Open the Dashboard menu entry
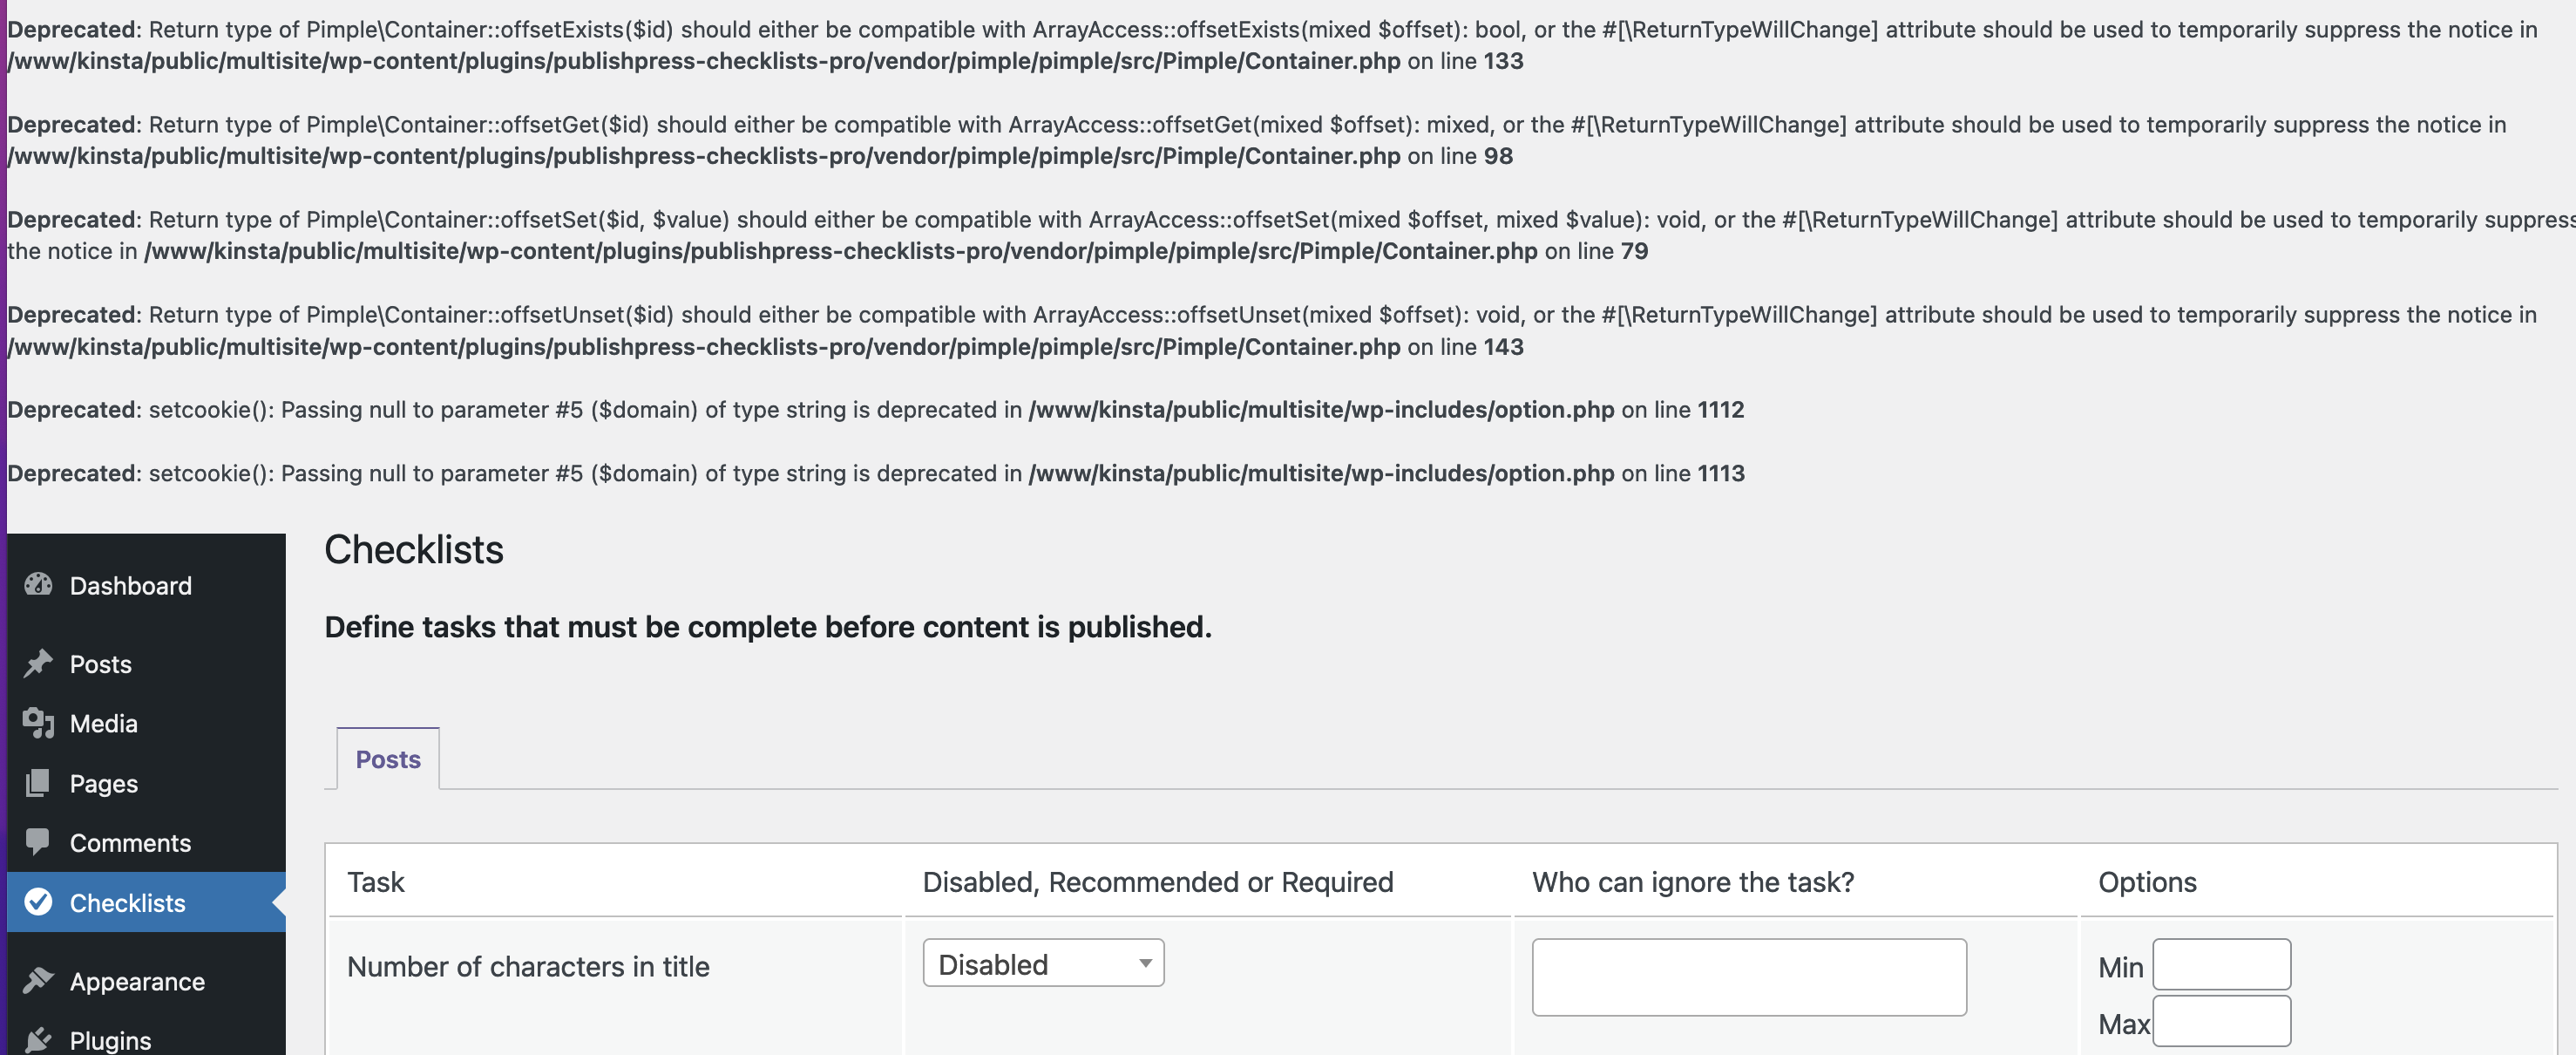The width and height of the screenshot is (2576, 1055). [130, 584]
